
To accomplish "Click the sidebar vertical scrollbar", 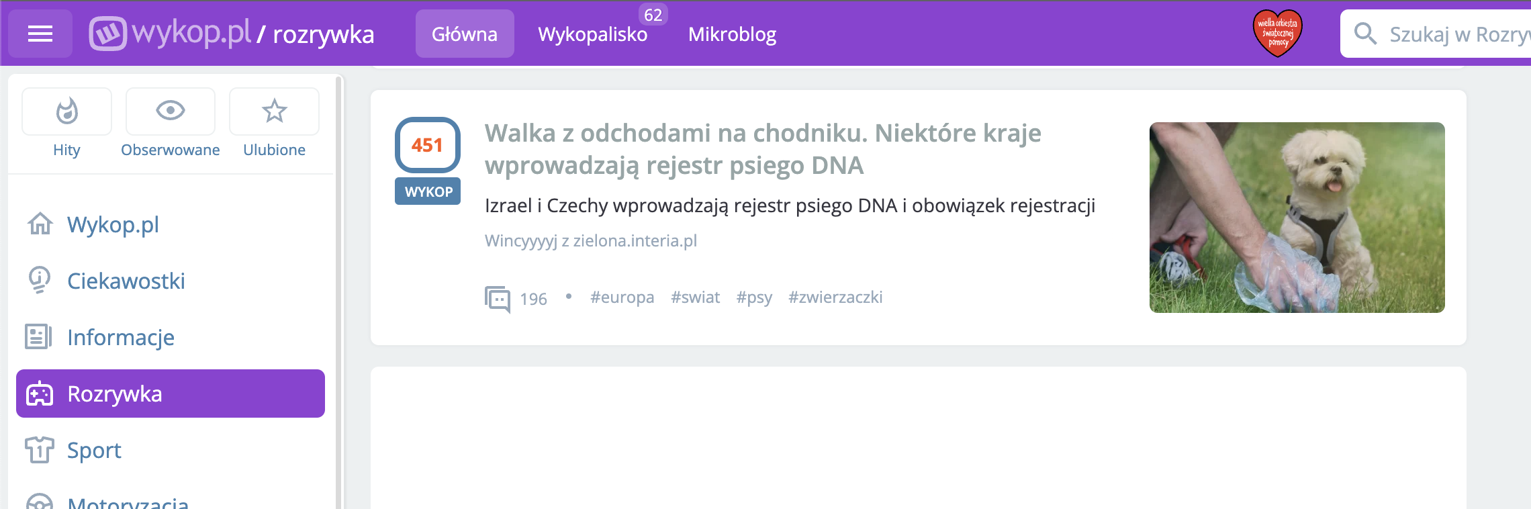I will click(x=339, y=289).
